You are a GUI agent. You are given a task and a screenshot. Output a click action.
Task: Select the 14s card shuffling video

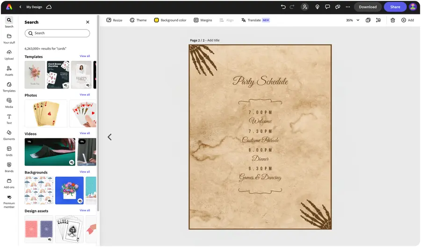tap(50, 152)
